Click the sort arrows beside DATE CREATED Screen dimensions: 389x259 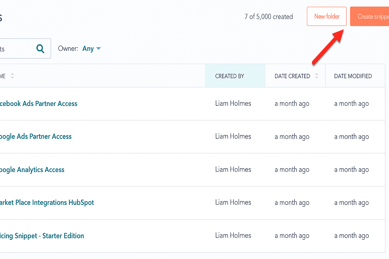point(316,76)
